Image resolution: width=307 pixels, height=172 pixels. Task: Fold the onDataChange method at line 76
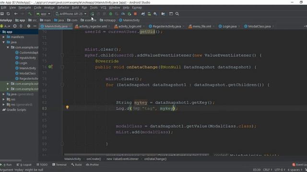tap(62, 67)
